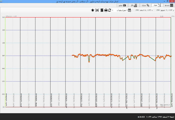Open the calendar date-range picker
The image size is (175, 120).
129,10
